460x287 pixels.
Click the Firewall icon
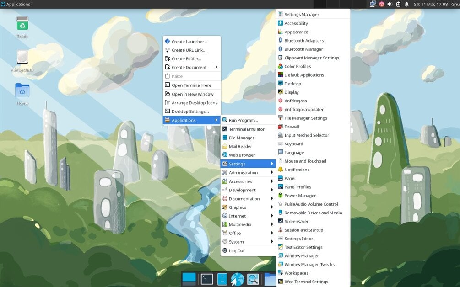click(281, 127)
